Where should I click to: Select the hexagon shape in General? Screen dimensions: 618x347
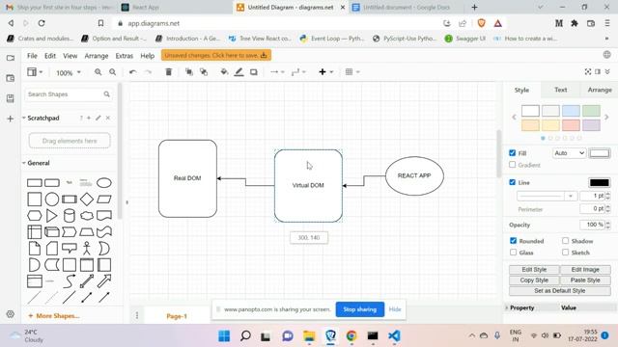click(x=35, y=216)
